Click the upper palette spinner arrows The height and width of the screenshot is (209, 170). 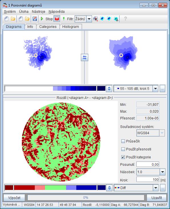click(109, 88)
